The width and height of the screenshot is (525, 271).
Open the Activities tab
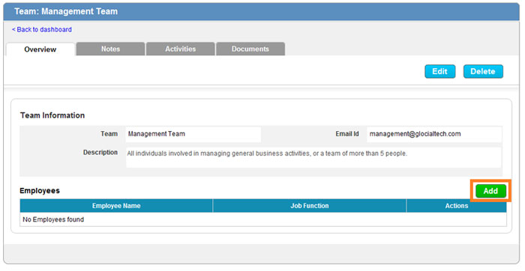coord(181,49)
